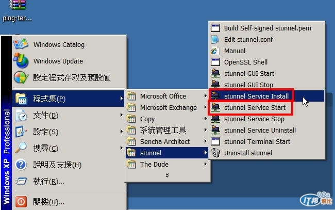Click the stunnel Service Install icon
Screen dimensions: 335x210
(x=215, y=96)
